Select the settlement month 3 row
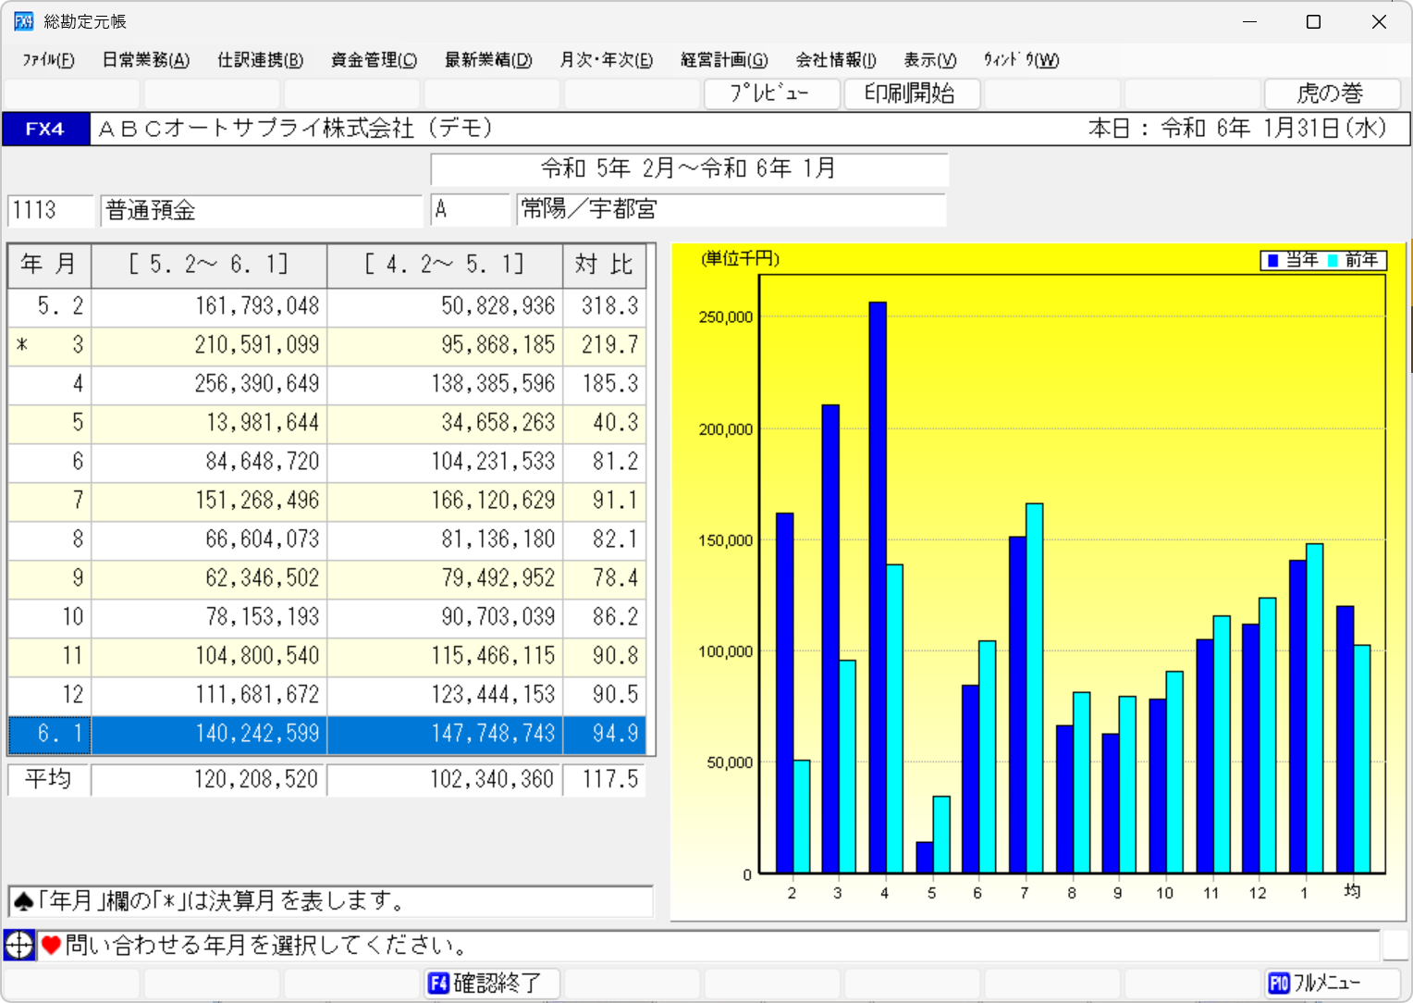The height and width of the screenshot is (1003, 1413). tap(326, 345)
